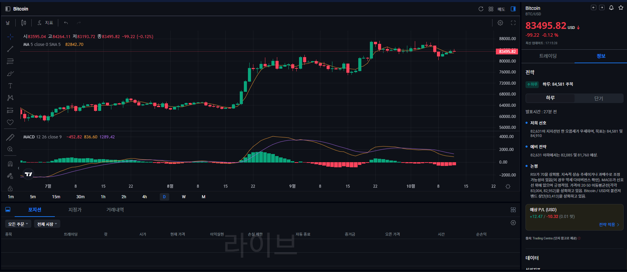Open the chart settings gear
This screenshot has width=627, height=272.
[x=500, y=23]
